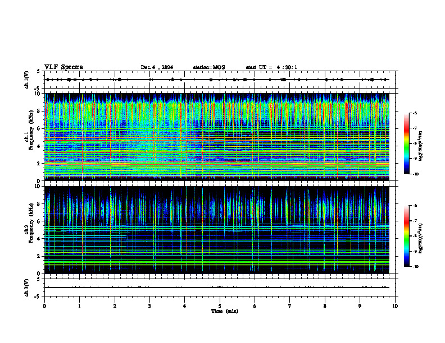Viewport: 445px width, 343px height.
Task: Click the ch.1 spectrogram plot area
Action: pyautogui.click(x=217, y=137)
